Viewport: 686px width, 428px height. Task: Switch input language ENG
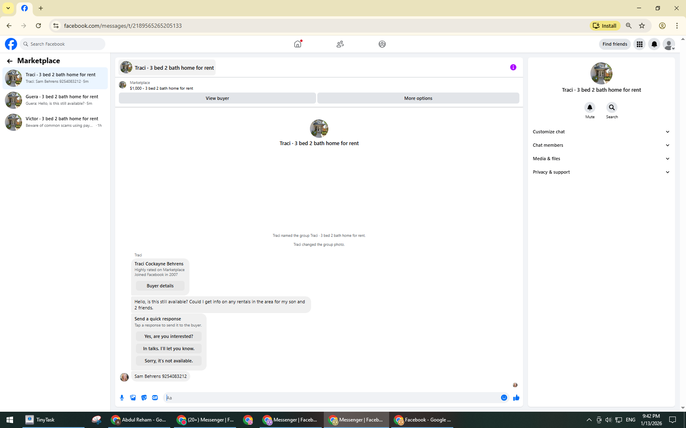coord(630,420)
